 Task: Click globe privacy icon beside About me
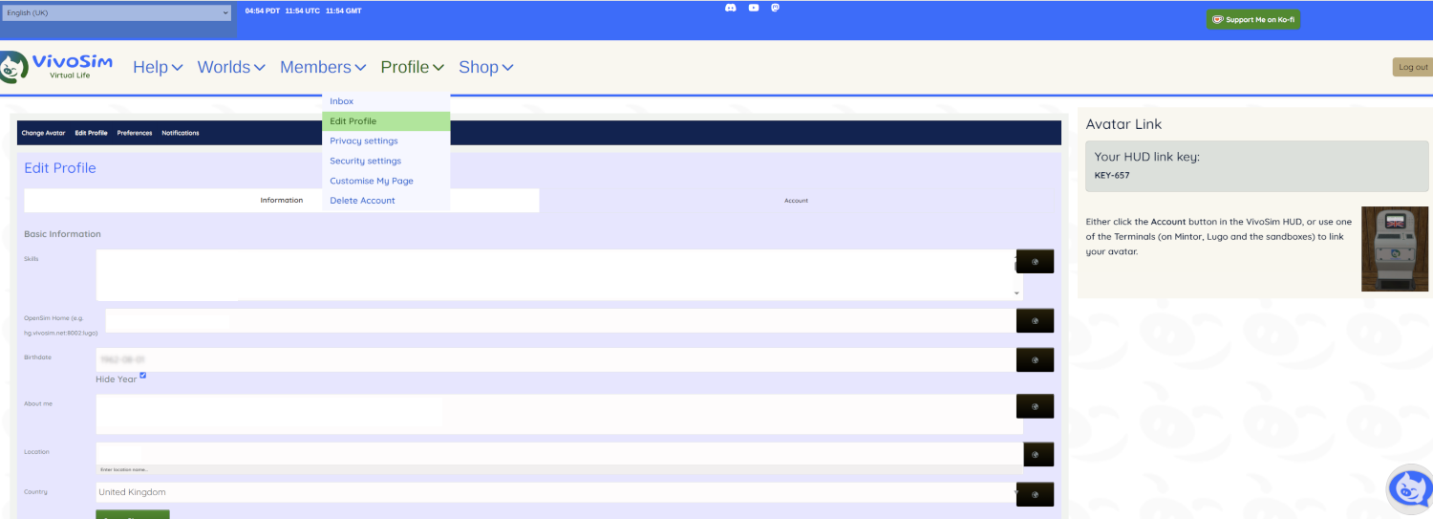[x=1035, y=406]
